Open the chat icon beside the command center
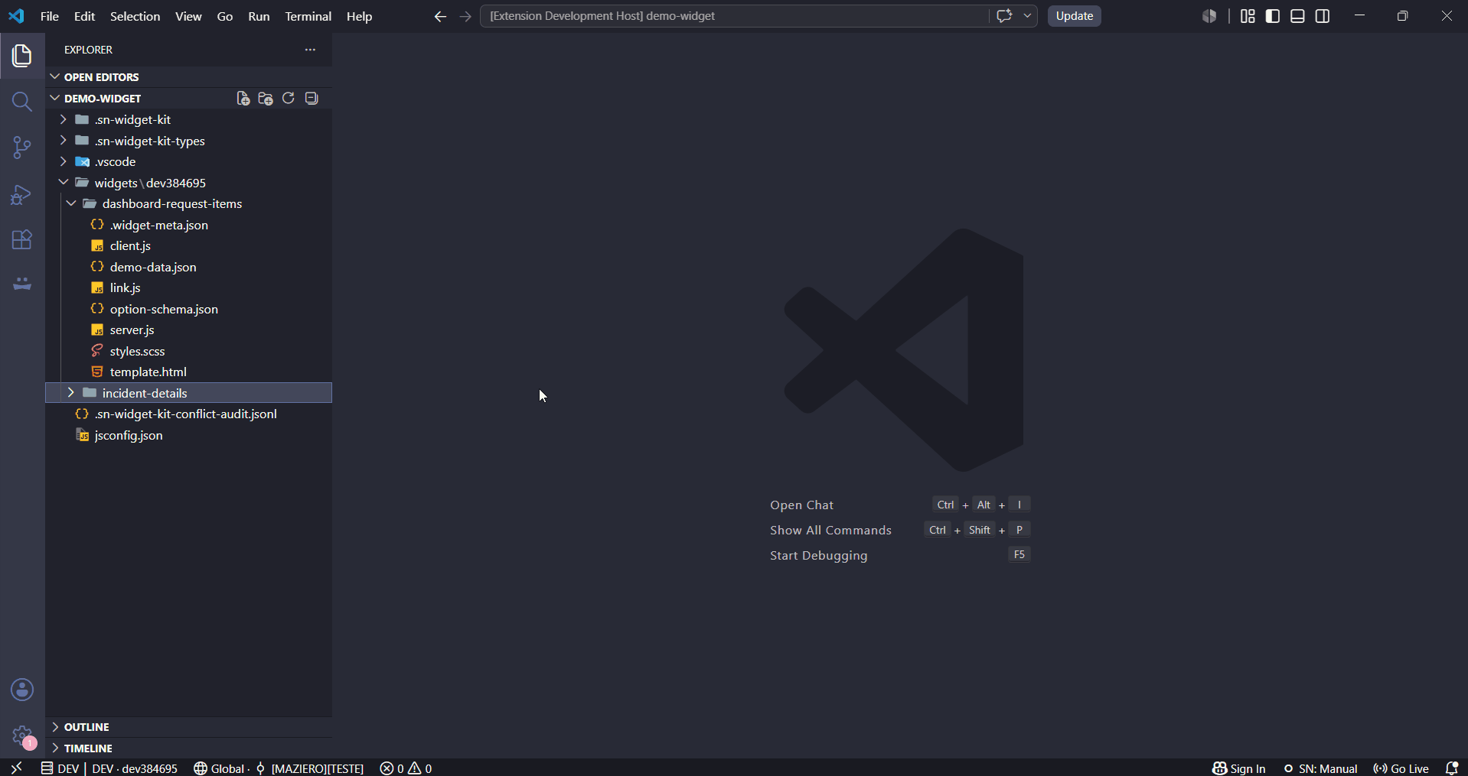Screen dimensions: 1468x776 [x=1004, y=16]
